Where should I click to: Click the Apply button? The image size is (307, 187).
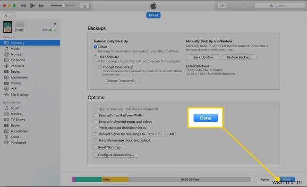tap(264, 179)
